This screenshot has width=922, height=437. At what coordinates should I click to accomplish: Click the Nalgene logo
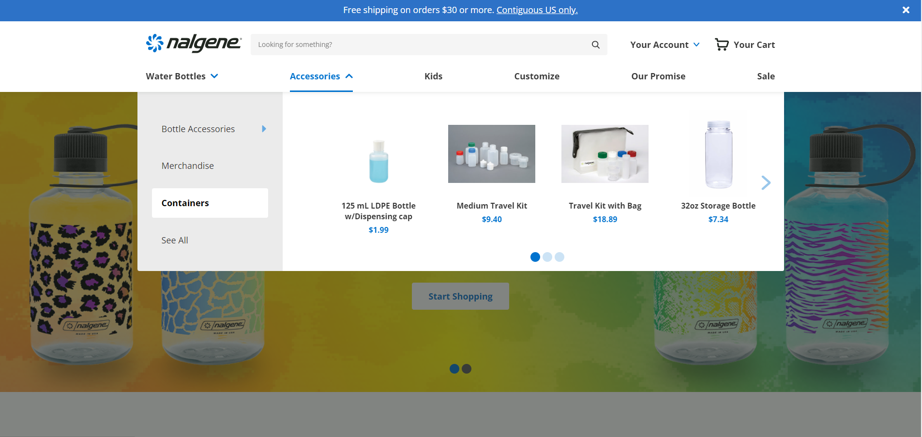194,44
